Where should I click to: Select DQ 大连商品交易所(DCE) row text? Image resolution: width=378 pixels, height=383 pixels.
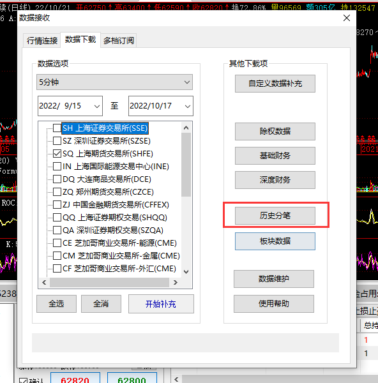point(107,179)
